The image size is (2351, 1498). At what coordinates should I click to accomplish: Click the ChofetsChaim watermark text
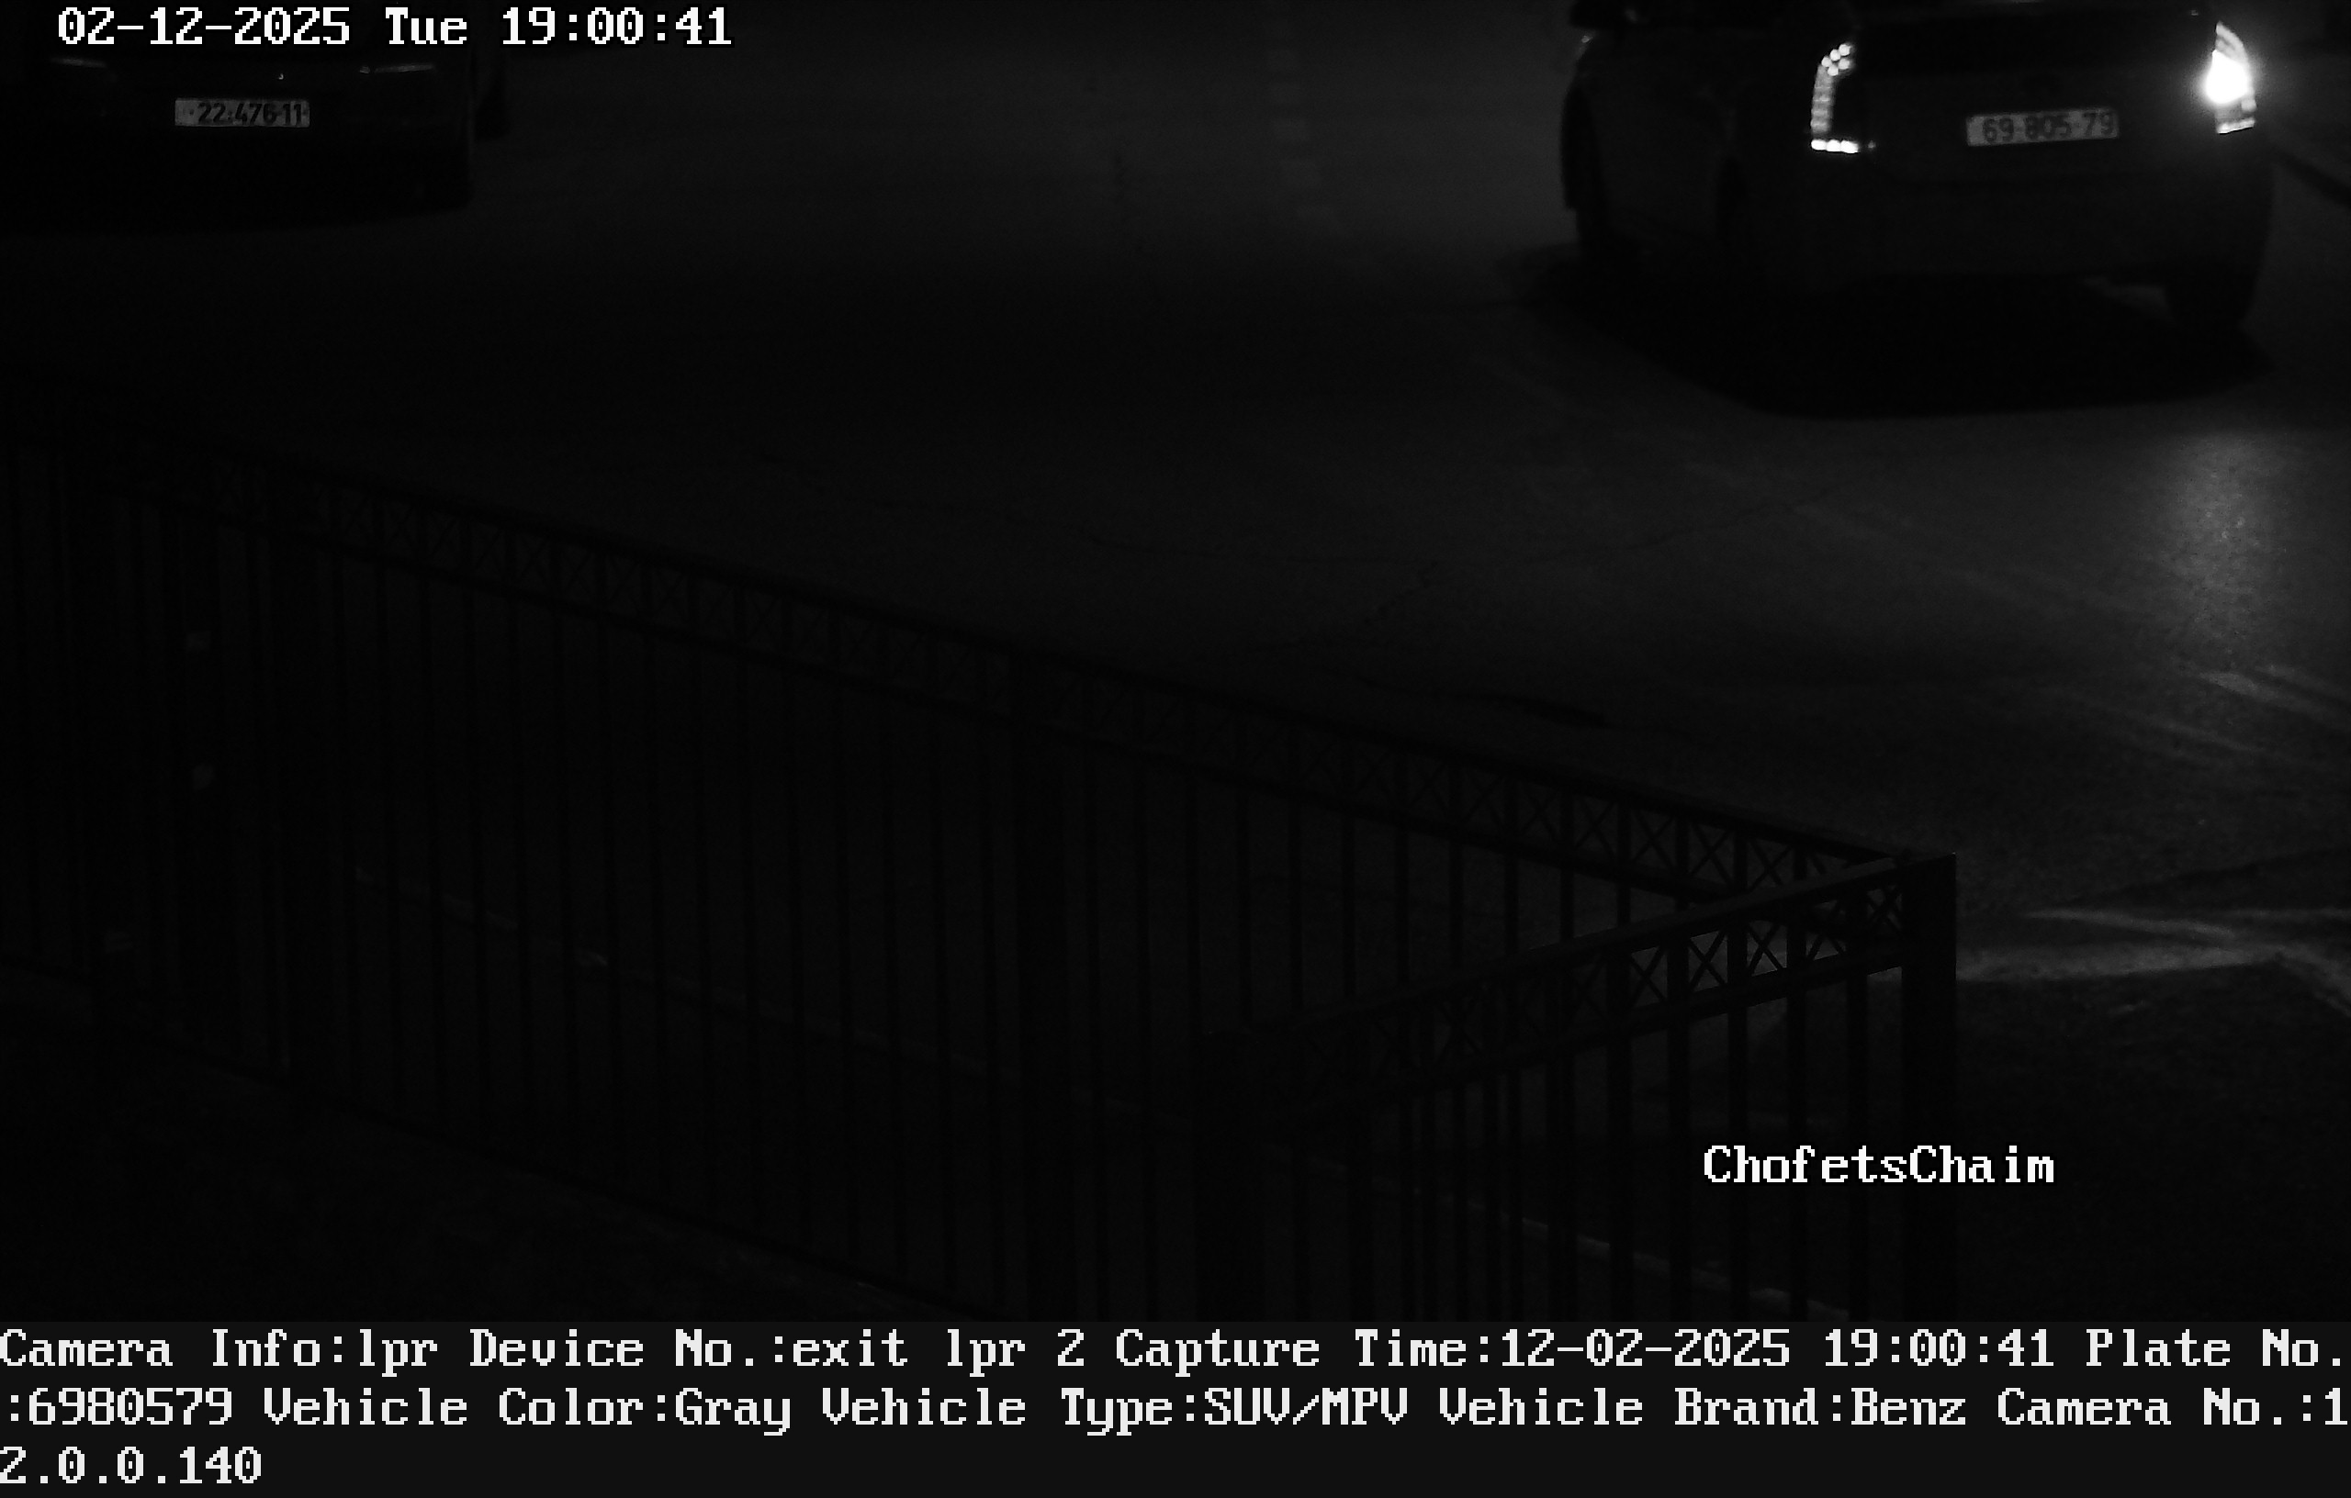tap(1877, 1165)
